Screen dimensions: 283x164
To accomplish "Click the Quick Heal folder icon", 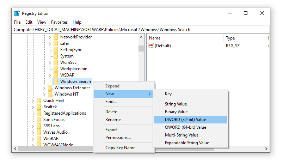I will tap(39, 101).
